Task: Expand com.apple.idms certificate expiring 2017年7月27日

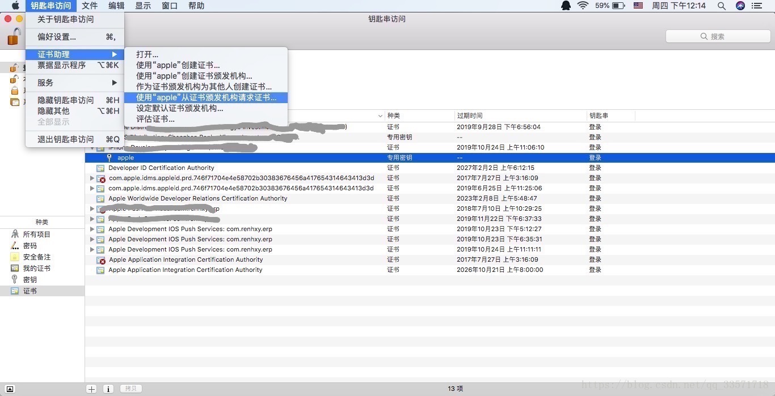Action: pos(92,178)
